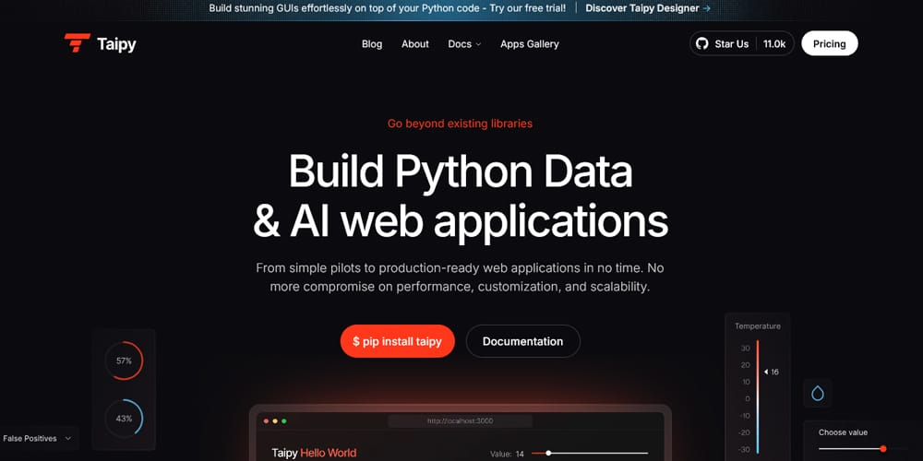Open the Documentation button

(522, 341)
